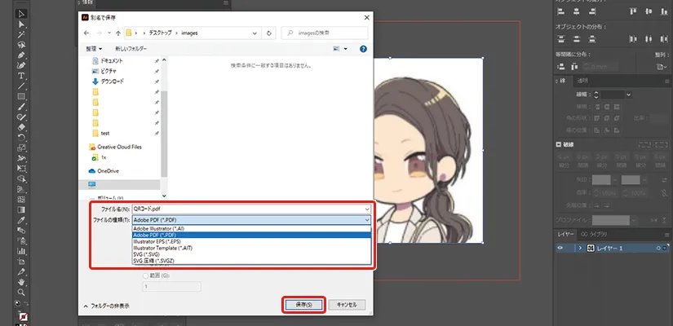Screen dimensions: 673x326
Task: Select the Hand tool
Action: click(x=21, y=282)
